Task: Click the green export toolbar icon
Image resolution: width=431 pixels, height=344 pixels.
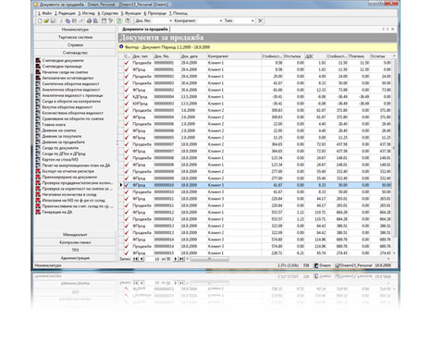Action: coord(119,21)
